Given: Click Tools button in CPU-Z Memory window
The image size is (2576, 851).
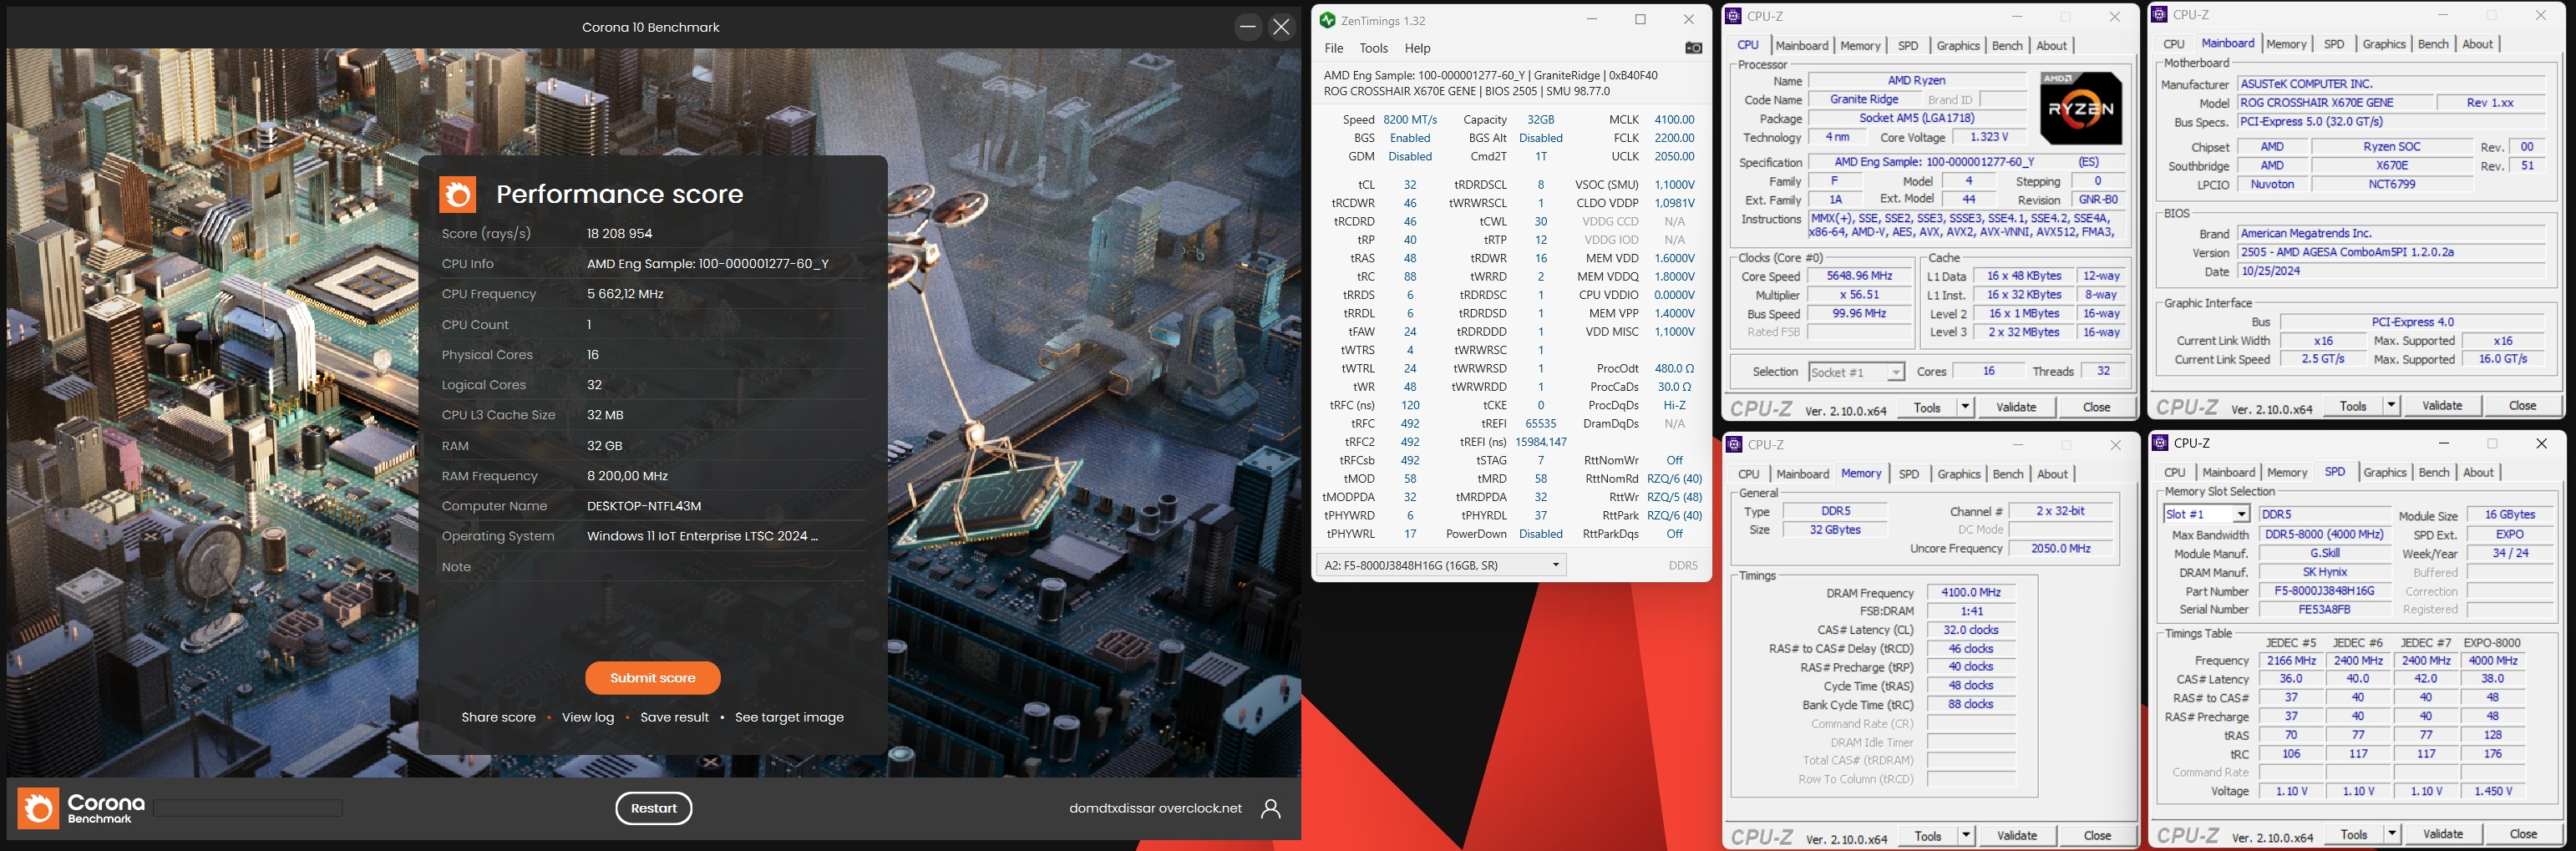Looking at the screenshot, I should (1927, 835).
